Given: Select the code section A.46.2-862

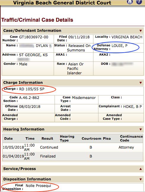Looking at the screenshot, I should (x=29, y=98).
